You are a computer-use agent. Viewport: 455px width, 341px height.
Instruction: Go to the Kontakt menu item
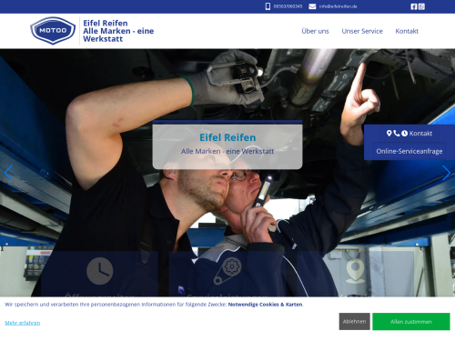407,31
